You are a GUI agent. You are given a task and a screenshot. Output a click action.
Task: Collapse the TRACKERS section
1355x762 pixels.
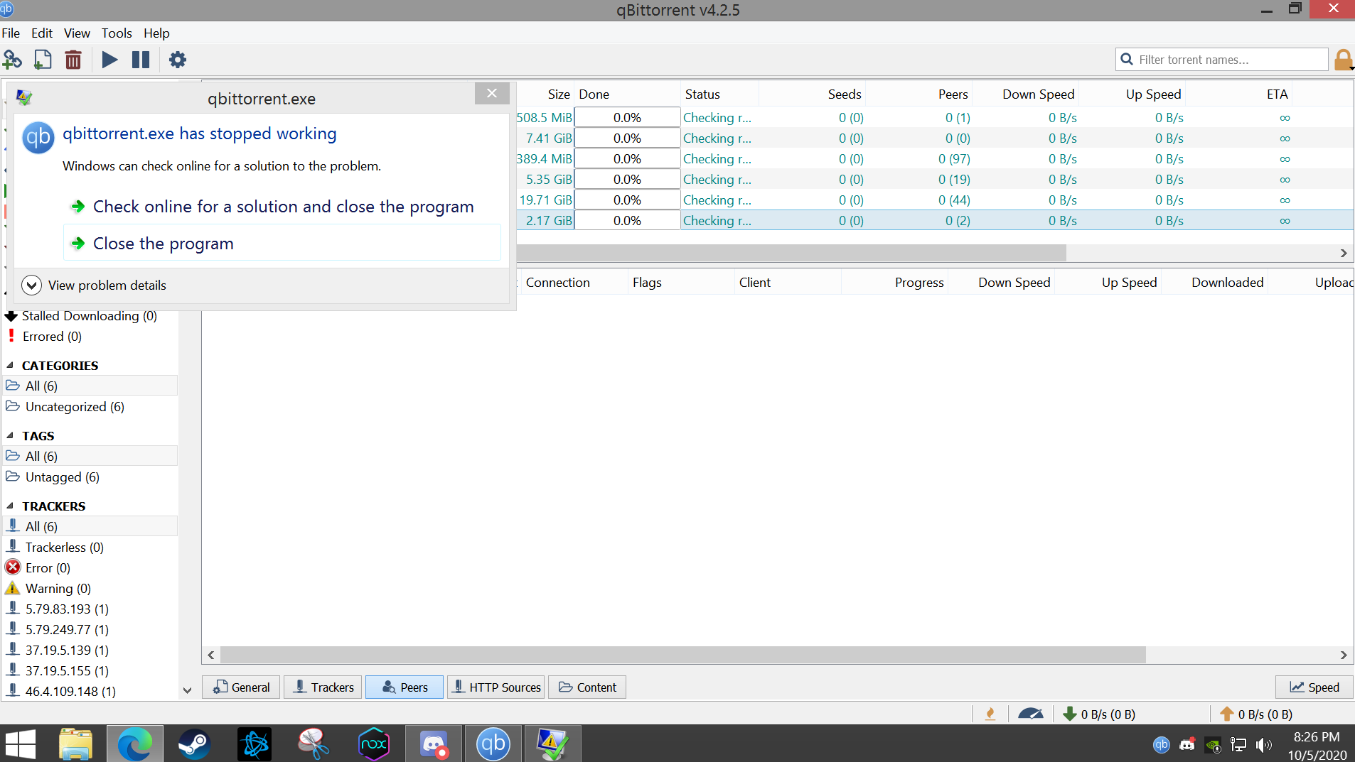click(x=9, y=506)
